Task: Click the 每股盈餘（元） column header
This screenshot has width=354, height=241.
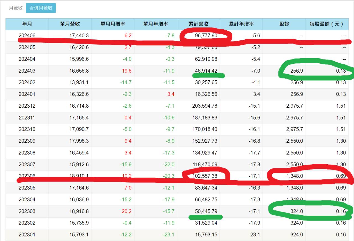Action: click(327, 24)
